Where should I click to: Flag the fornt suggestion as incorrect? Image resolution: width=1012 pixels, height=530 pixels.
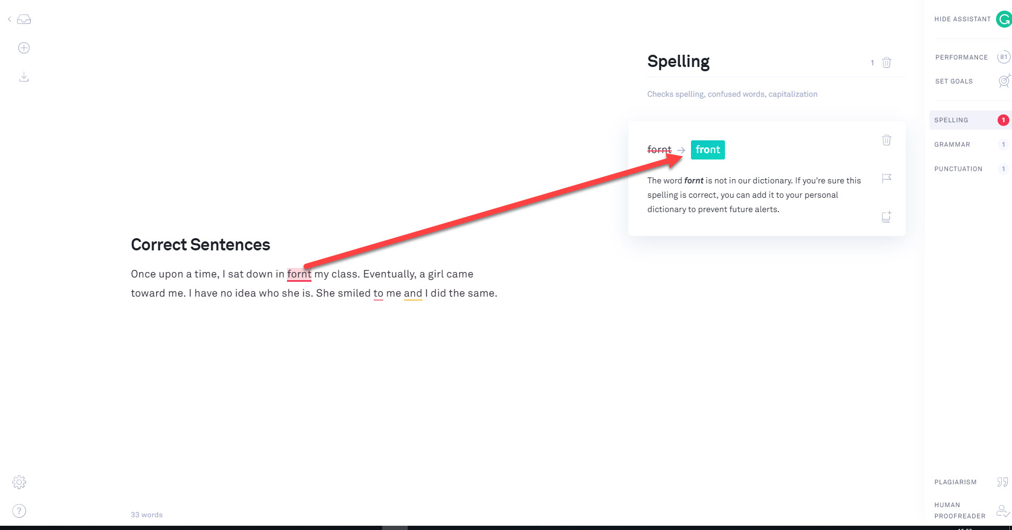(887, 179)
